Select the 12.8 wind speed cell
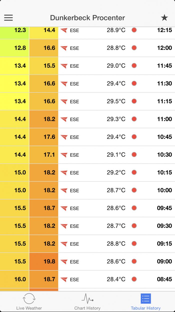The width and height of the screenshot is (175, 312). point(15,48)
